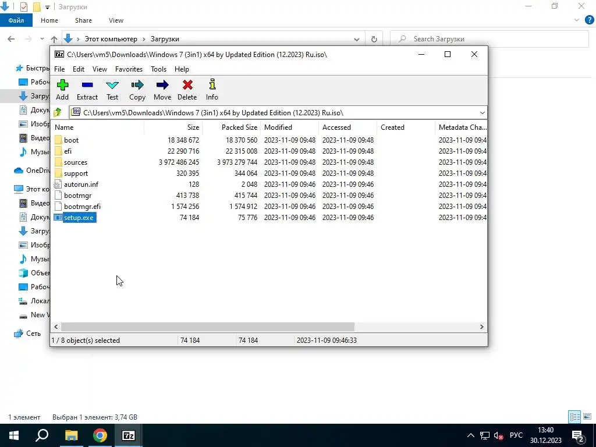Switch to the Share ribbon tab

pyautogui.click(x=83, y=20)
